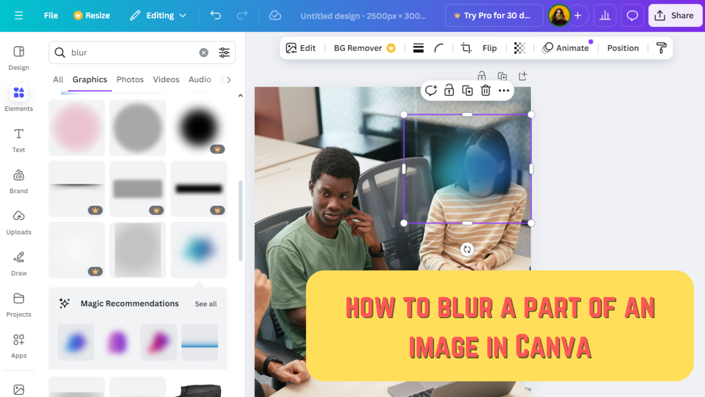Copy style using the paint roller icon
This screenshot has width=705, height=397.
(660, 48)
